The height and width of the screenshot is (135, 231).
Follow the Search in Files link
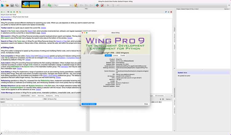(x=61, y=41)
